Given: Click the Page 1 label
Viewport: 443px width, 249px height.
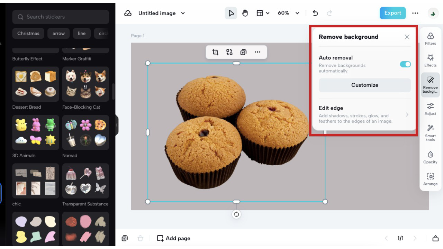Looking at the screenshot, I should [x=138, y=36].
